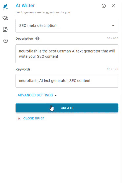122x183 pixels.
Task: Expand Advanced Settings
Action: point(35,95)
